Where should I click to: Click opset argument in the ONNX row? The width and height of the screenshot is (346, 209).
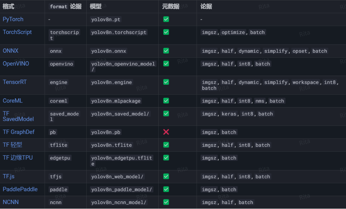click(x=300, y=51)
